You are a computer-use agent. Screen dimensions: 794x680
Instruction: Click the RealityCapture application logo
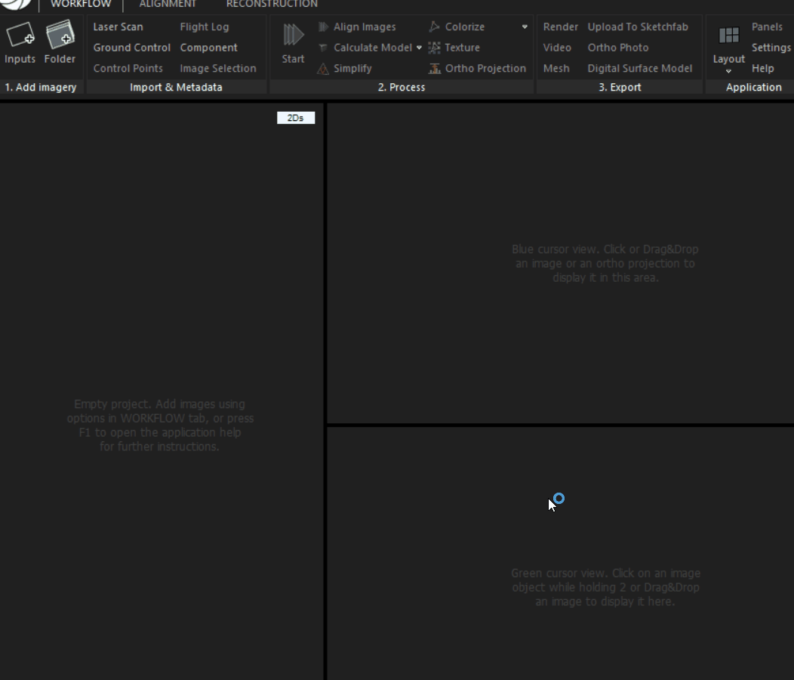pos(15,4)
